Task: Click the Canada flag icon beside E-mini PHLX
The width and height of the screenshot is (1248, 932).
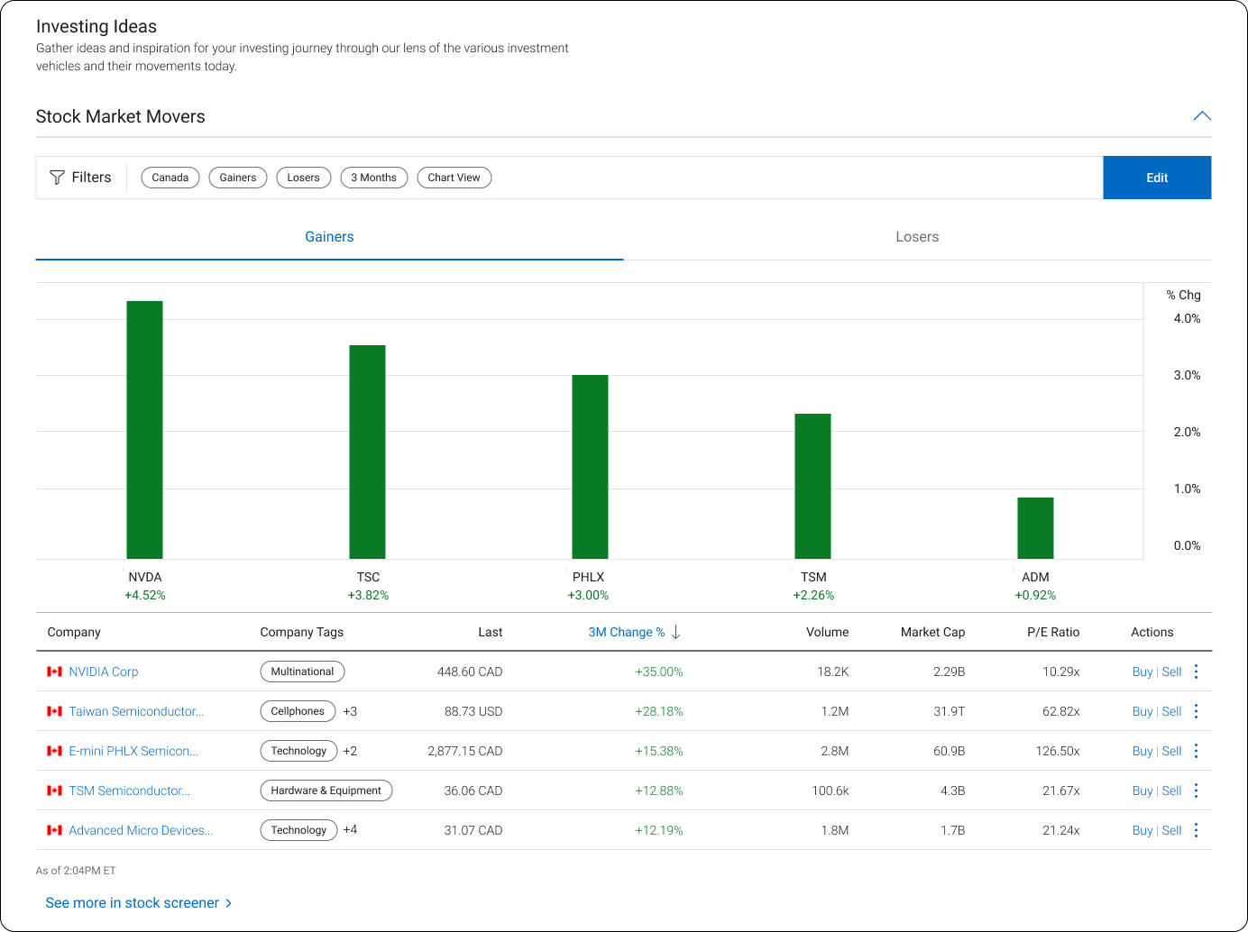Action: point(54,751)
